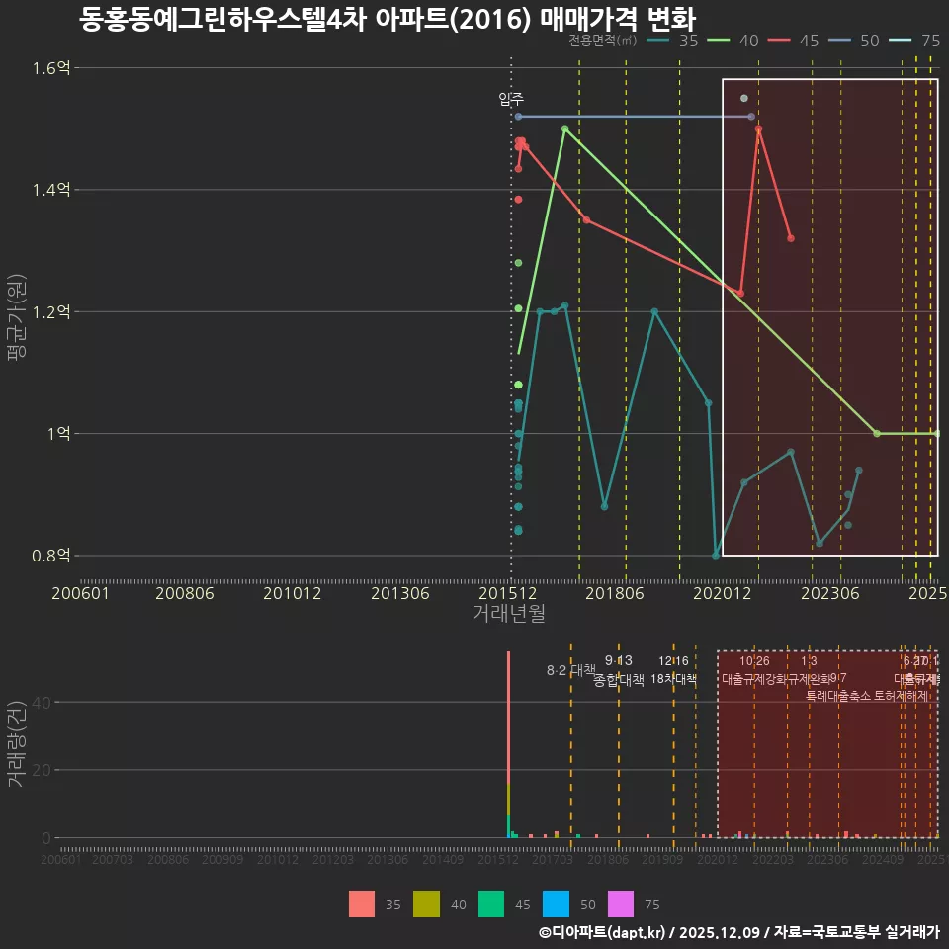Click the magenta 75 swatch in bottom legend

621,903
